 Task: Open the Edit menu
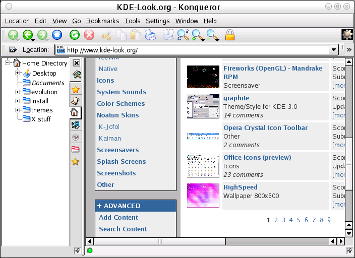[x=40, y=21]
